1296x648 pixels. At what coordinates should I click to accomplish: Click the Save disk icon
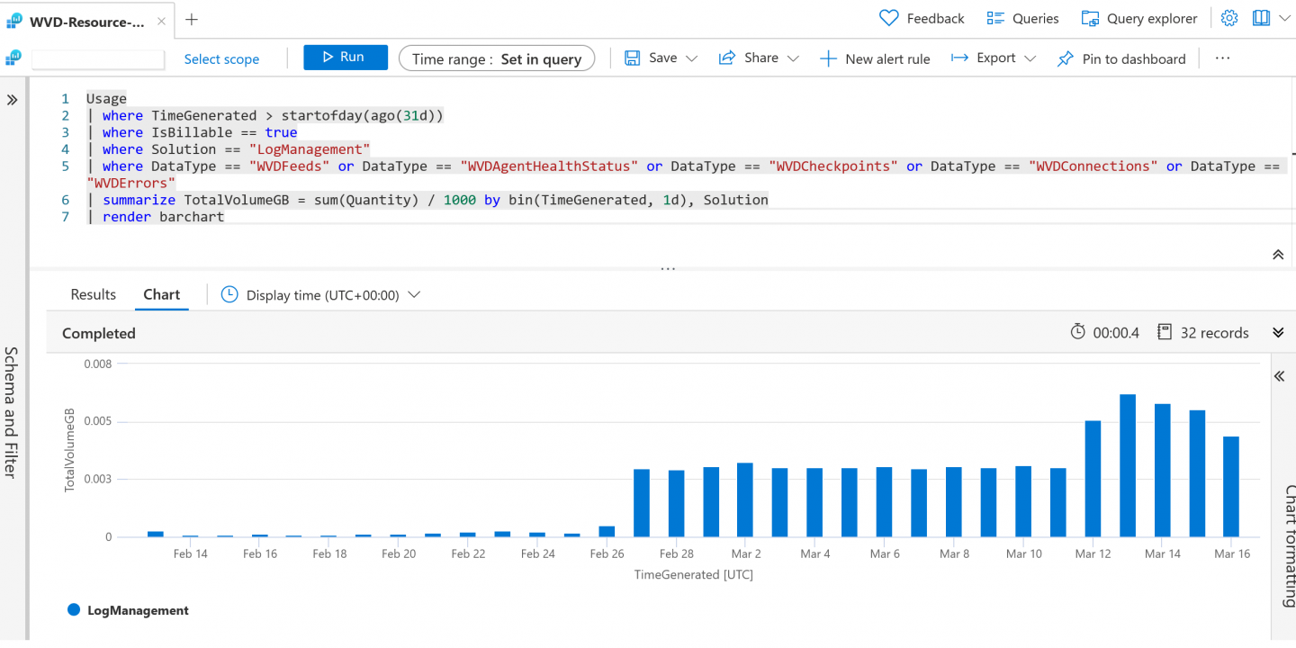633,58
